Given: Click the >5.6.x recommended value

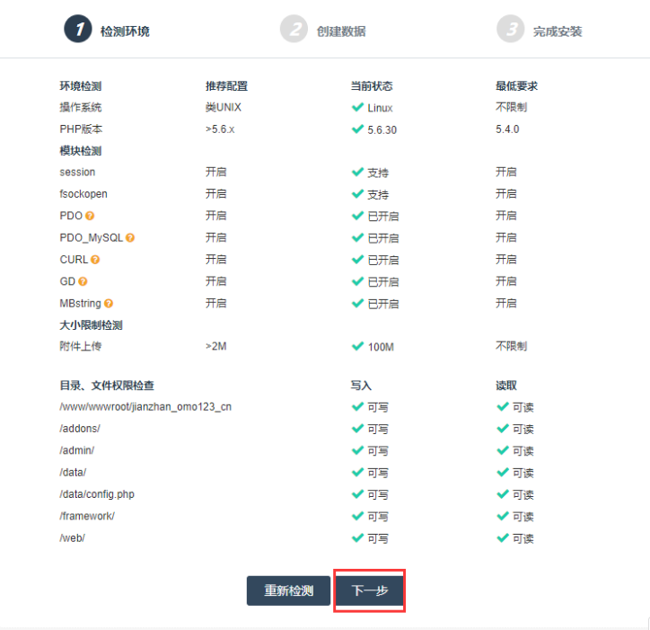Looking at the screenshot, I should [x=220, y=129].
